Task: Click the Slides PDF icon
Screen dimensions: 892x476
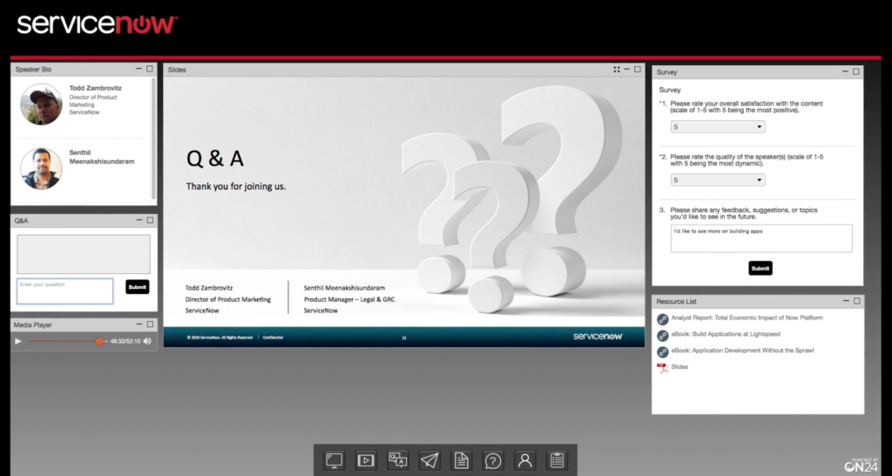Action: [662, 367]
